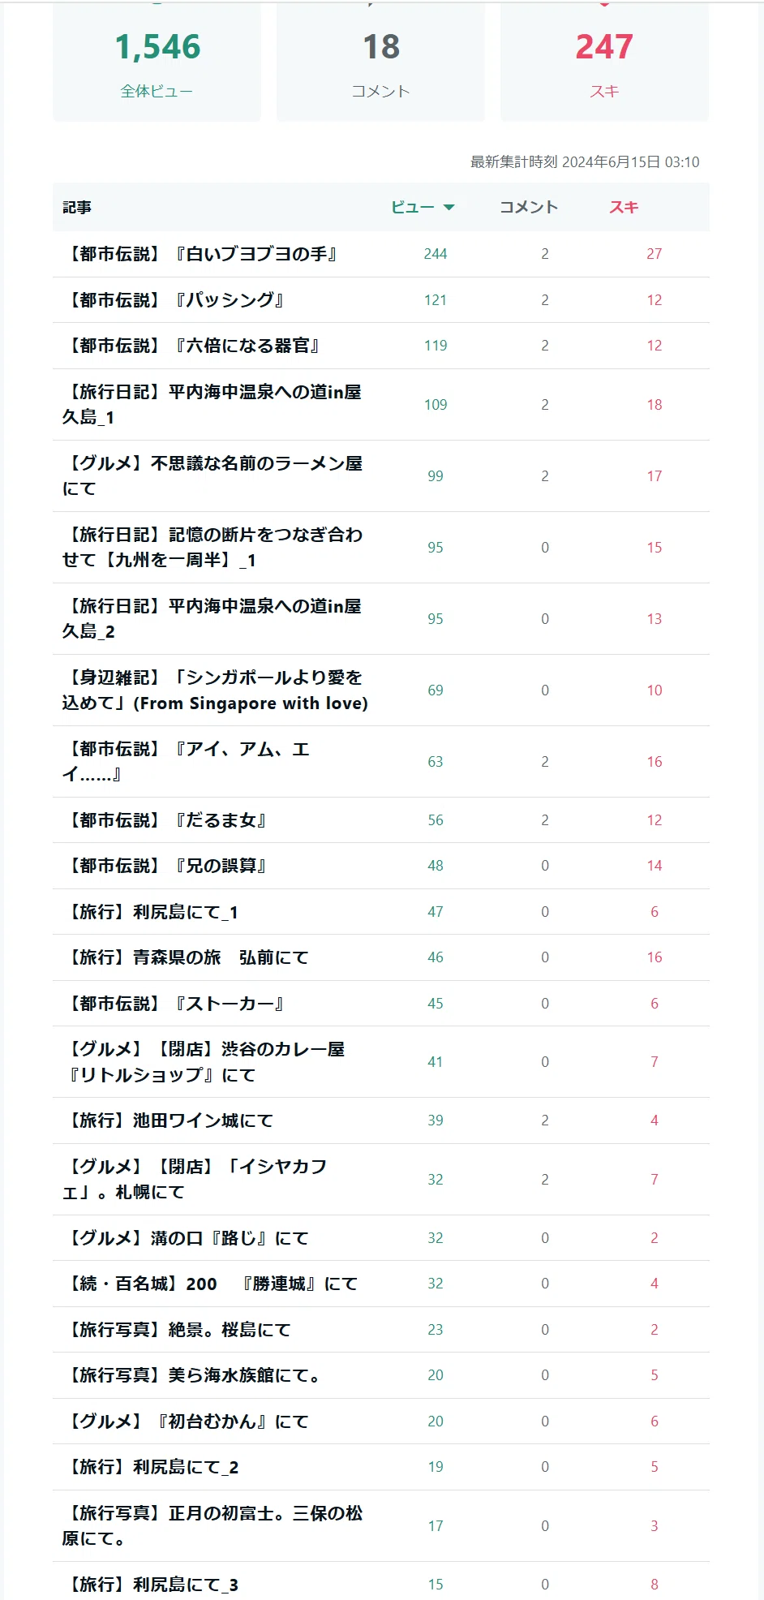Open 美ら海水族館にて article
Viewport: 764px width, 1600px height.
click(x=192, y=1375)
